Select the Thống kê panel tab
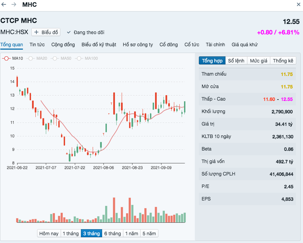The height and width of the screenshot is (243, 303). pos(283,61)
